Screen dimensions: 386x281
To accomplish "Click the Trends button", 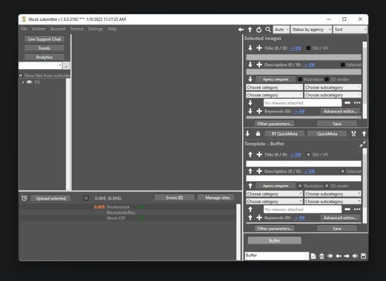I will [x=44, y=48].
